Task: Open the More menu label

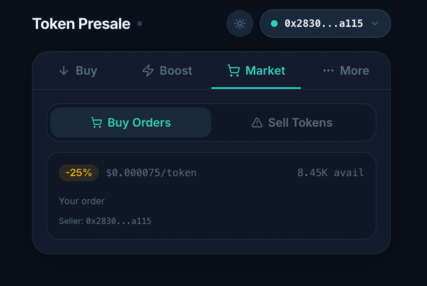Action: coord(354,70)
